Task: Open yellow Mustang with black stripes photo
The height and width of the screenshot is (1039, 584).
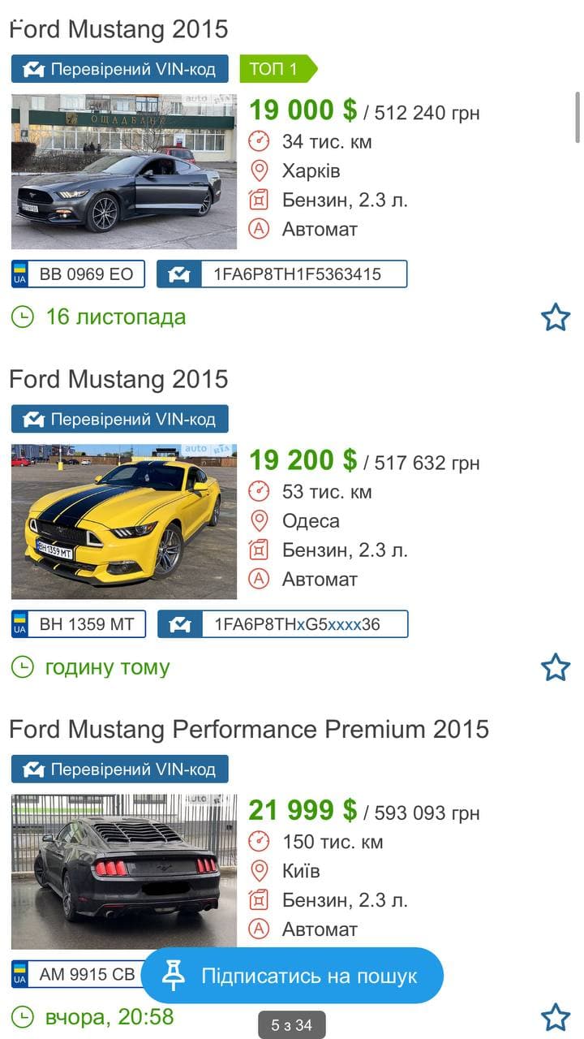Action: pyautogui.click(x=124, y=522)
